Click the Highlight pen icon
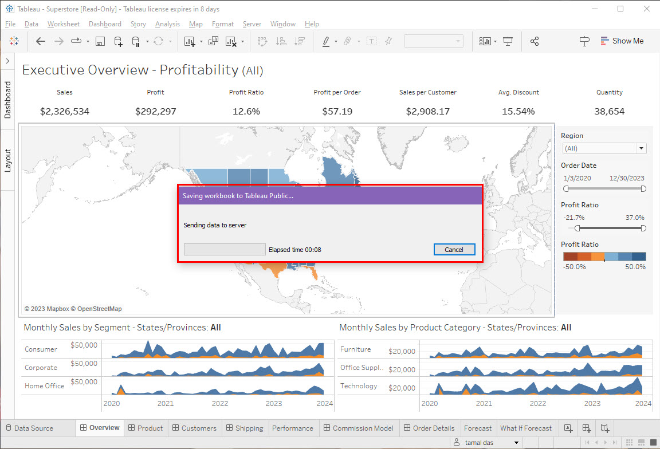Viewport: 660px width, 449px height. pyautogui.click(x=326, y=41)
